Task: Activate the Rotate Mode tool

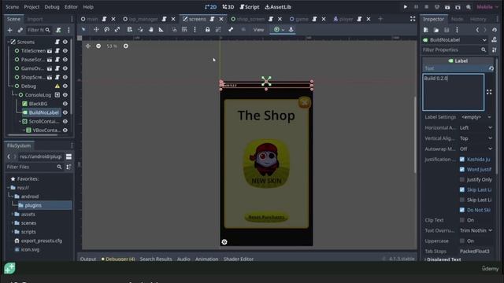Action: tap(107, 30)
